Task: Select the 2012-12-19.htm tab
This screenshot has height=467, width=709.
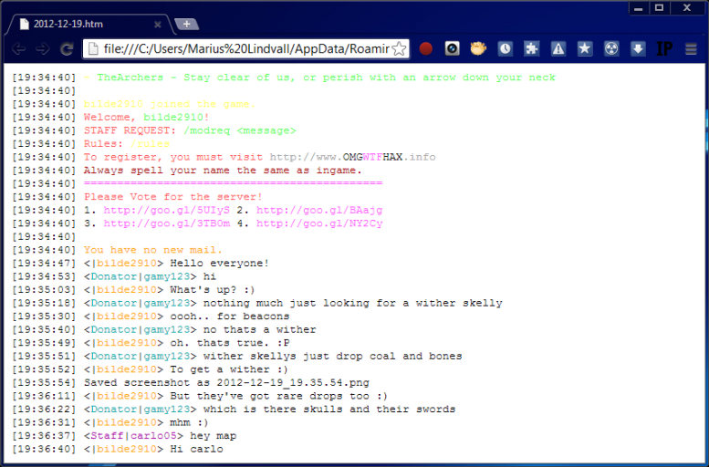Action: pos(89,24)
